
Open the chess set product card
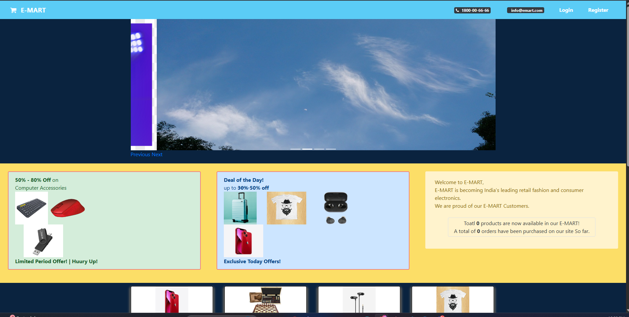[x=265, y=300]
